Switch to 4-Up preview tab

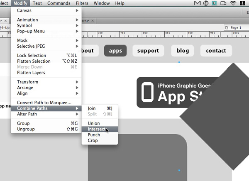tap(5, 28)
